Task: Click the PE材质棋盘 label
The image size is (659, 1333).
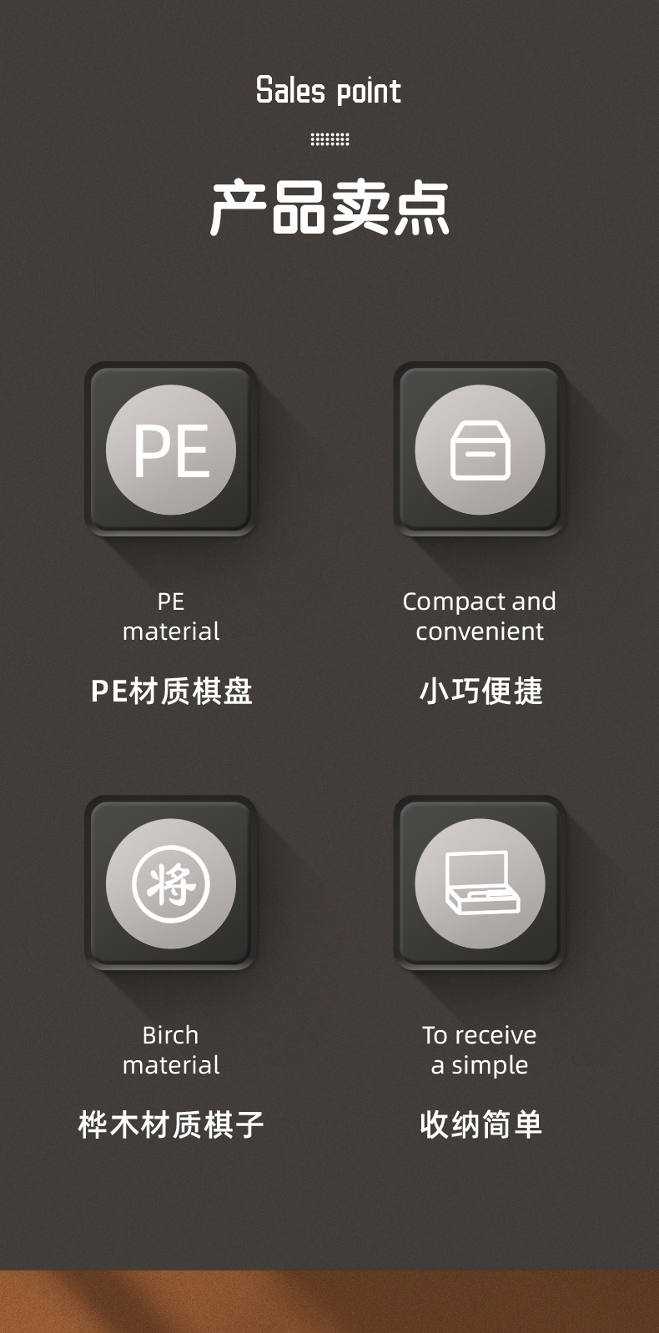Action: (171, 691)
